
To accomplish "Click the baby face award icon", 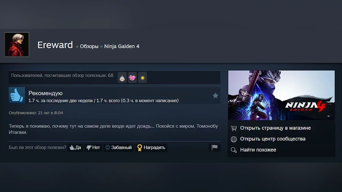I will pyautogui.click(x=122, y=77).
